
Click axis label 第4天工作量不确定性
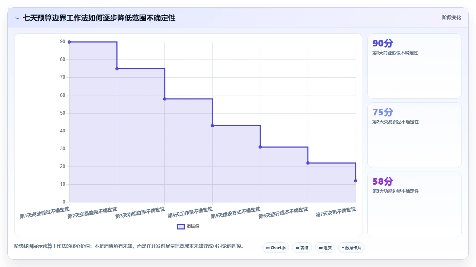tap(190, 213)
